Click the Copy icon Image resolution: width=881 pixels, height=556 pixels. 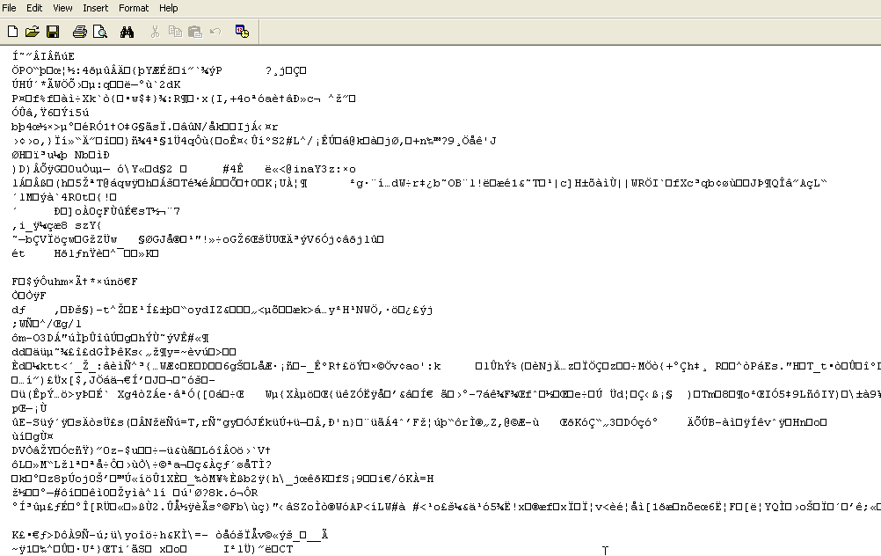pyautogui.click(x=175, y=32)
